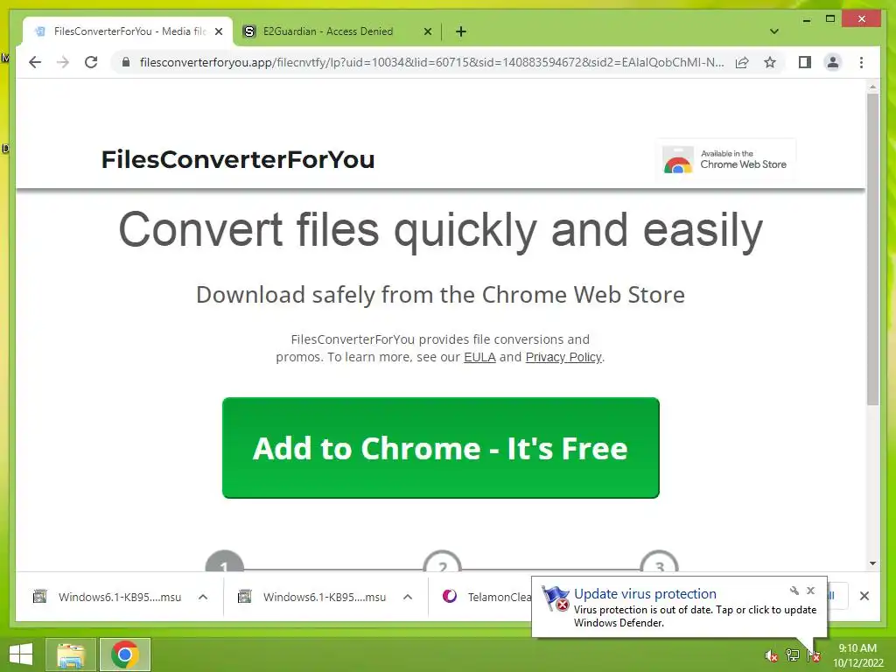The image size is (896, 672).
Task: Click Update virus protection notification title
Action: coord(645,594)
